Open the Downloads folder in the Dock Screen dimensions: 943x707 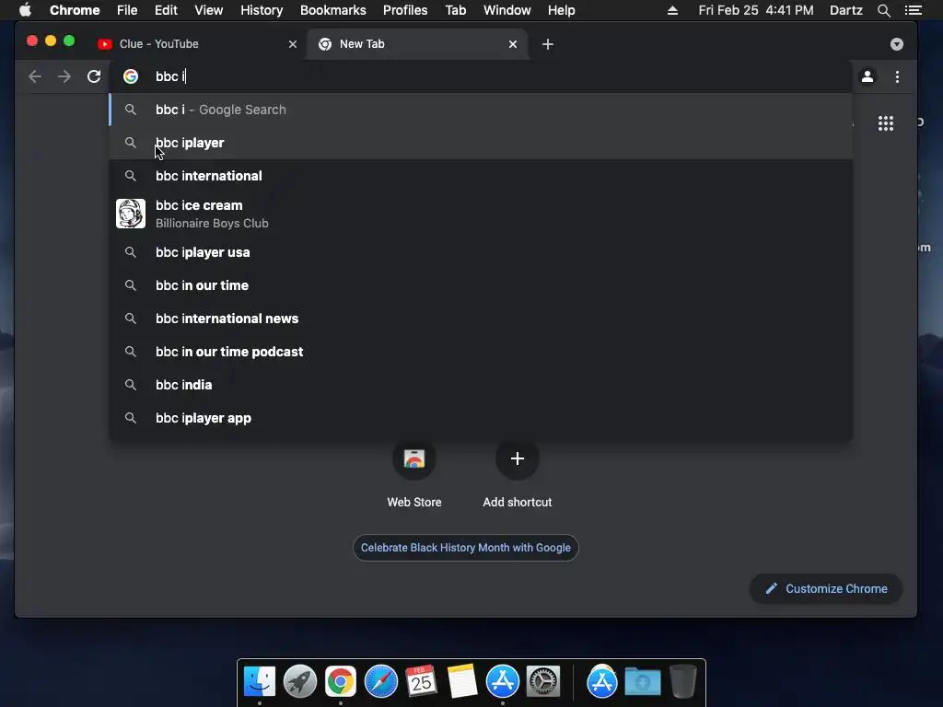pyautogui.click(x=642, y=681)
